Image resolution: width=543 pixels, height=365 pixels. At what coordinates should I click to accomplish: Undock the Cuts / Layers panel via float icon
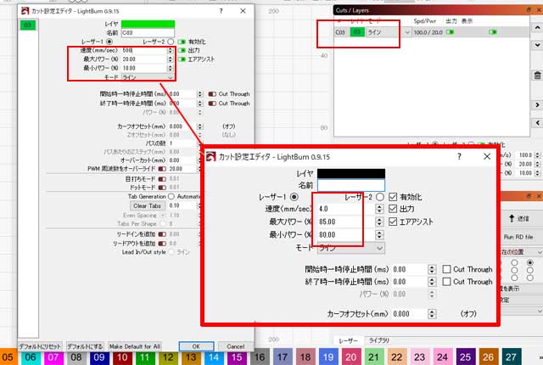tap(529, 10)
